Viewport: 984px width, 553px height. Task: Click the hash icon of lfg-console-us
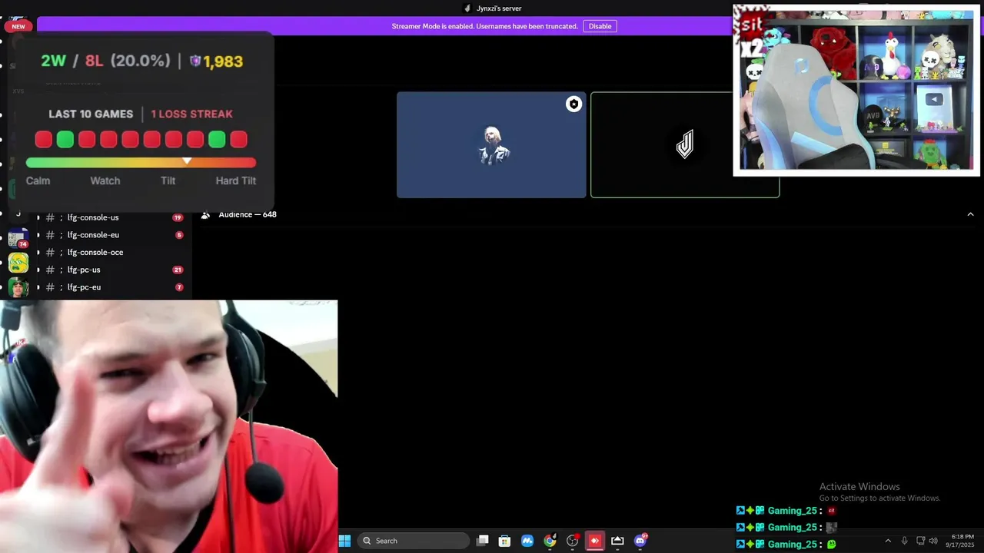pos(49,217)
